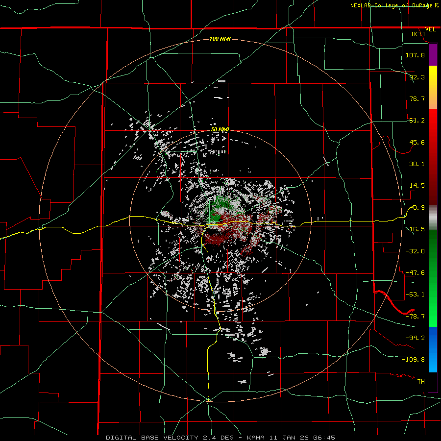Click the -63.1 velocity legend value

pos(415,294)
